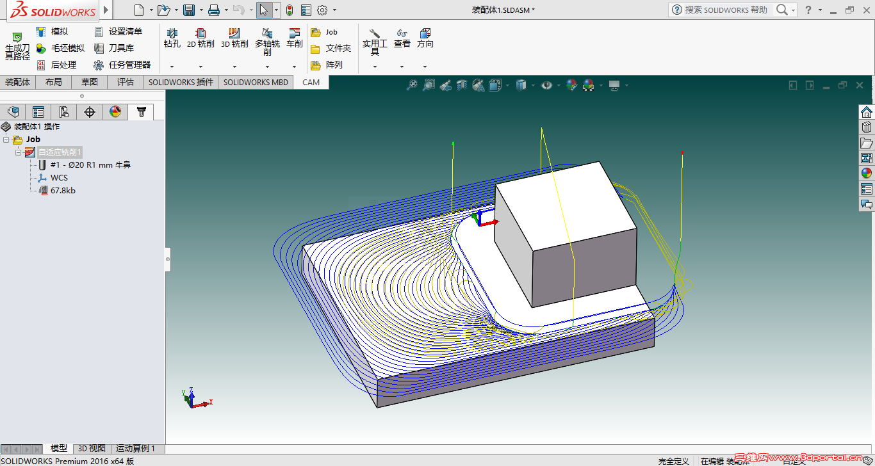Click the Edit Appearance color ball
The width and height of the screenshot is (875, 466).
572,85
